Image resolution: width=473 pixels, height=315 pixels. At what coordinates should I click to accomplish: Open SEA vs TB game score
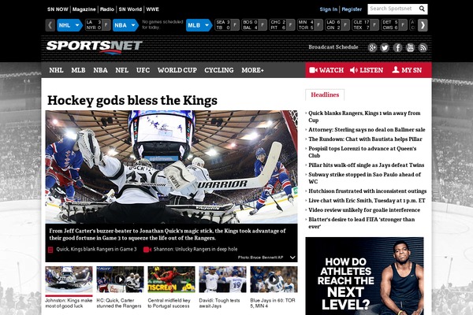pos(227,25)
